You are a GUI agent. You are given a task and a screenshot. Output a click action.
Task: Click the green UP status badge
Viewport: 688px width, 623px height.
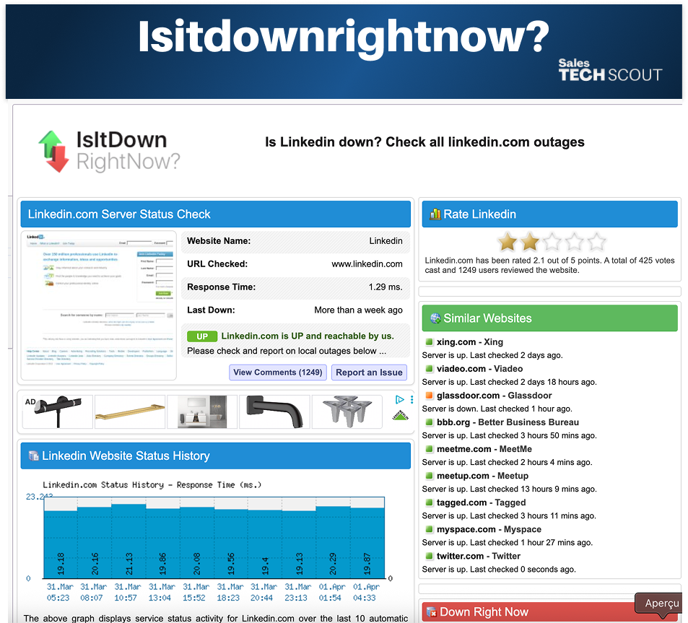[x=202, y=336]
